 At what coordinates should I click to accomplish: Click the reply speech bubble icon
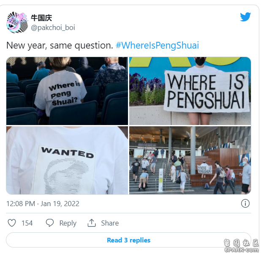click(x=49, y=223)
